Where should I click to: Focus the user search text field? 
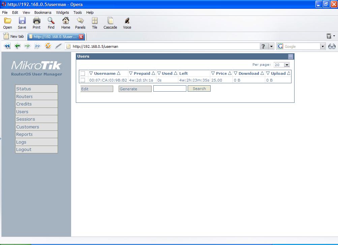click(x=170, y=89)
